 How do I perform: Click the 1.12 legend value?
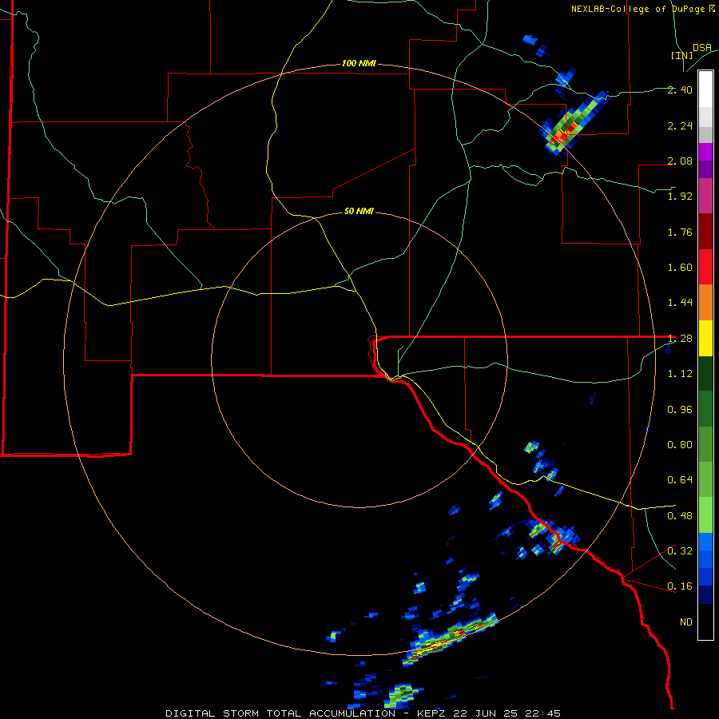click(680, 374)
